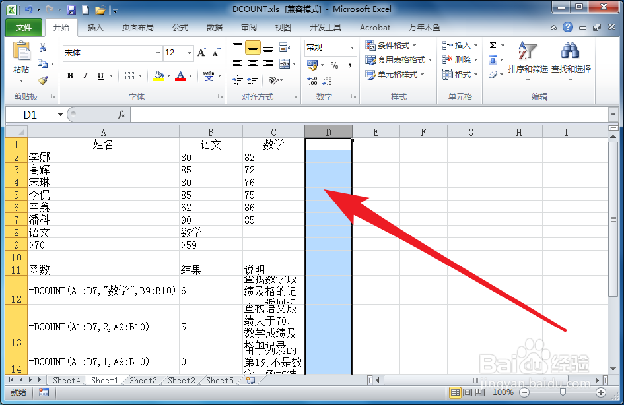Image resolution: width=624 pixels, height=405 pixels.
Task: Switch to the Acrobat tab
Action: pos(375,28)
